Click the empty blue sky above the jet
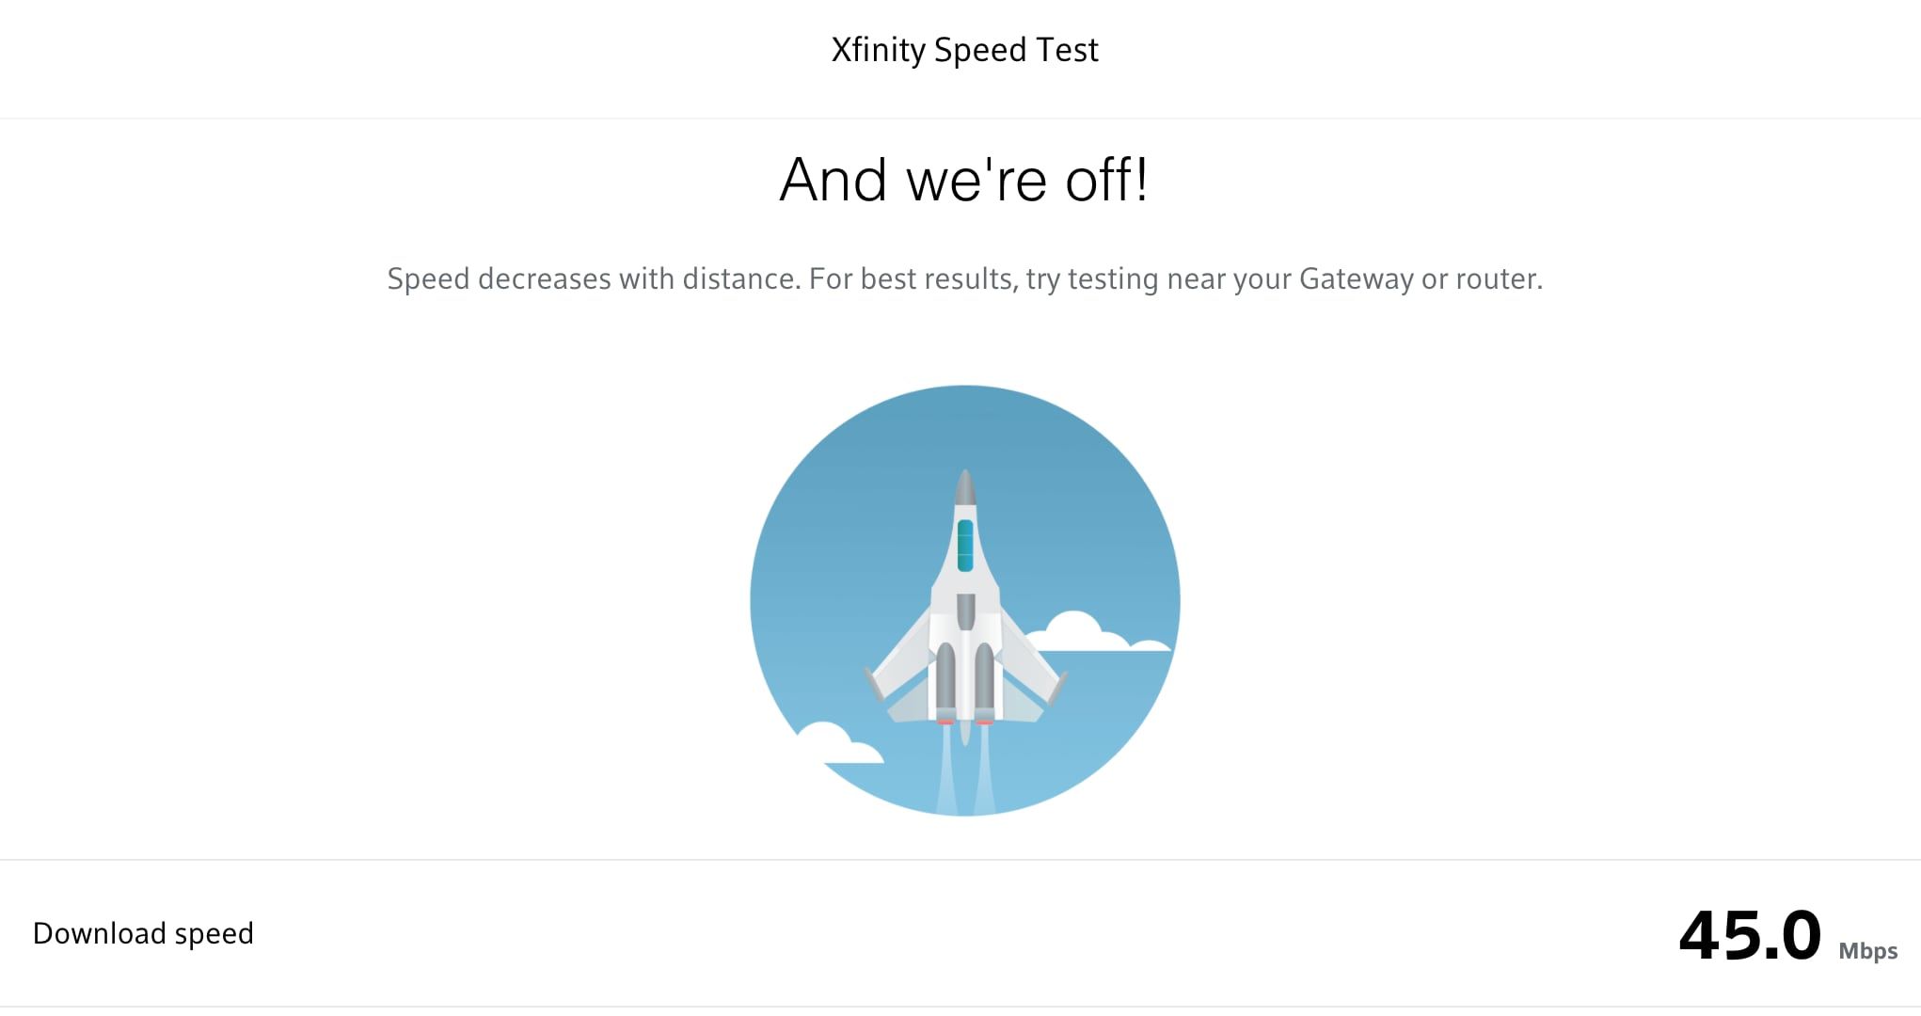The height and width of the screenshot is (1016, 1921). [965, 423]
